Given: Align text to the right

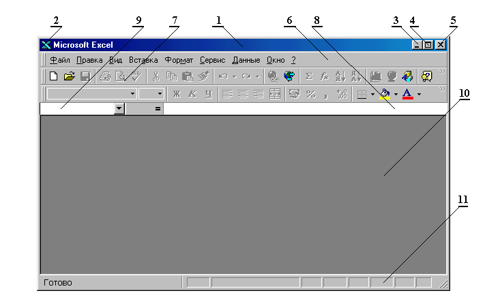Looking at the screenshot, I should click(259, 94).
